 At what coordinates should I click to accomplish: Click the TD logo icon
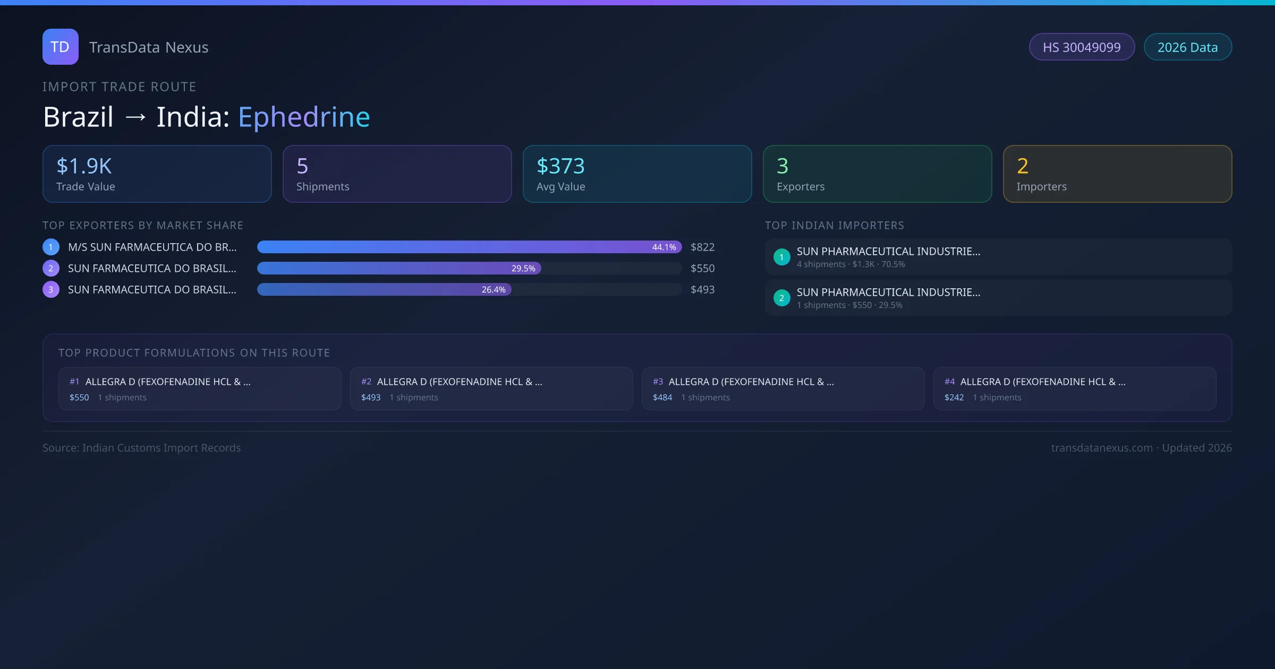[60, 47]
